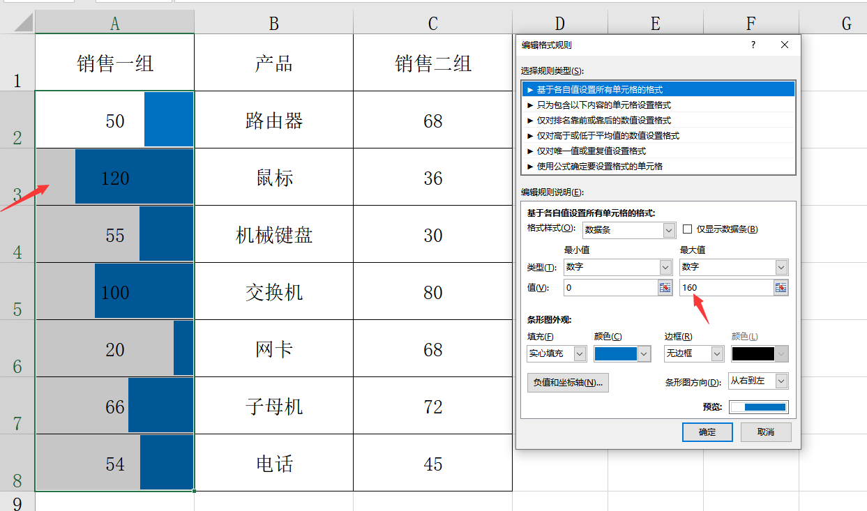Click the maximum value field containing 160
This screenshot has width=867, height=511.
pyautogui.click(x=727, y=287)
